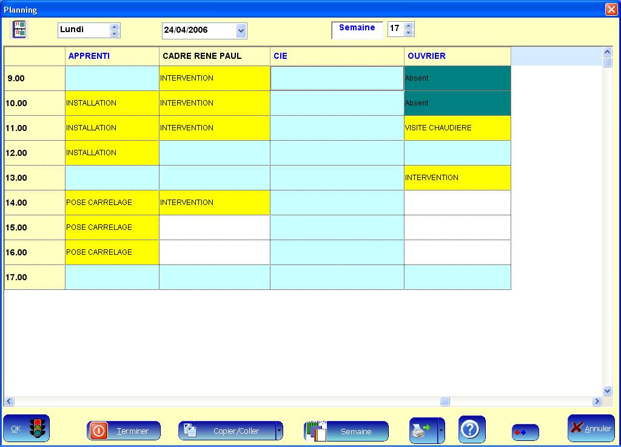
Task: Increase the week number with up arrow
Action: (409, 26)
